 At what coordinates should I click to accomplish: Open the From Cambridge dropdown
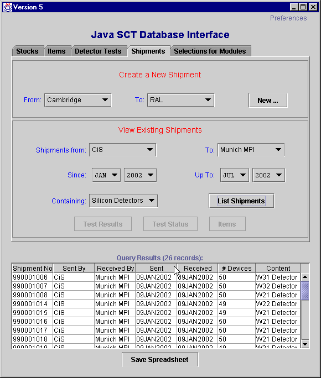click(77, 100)
